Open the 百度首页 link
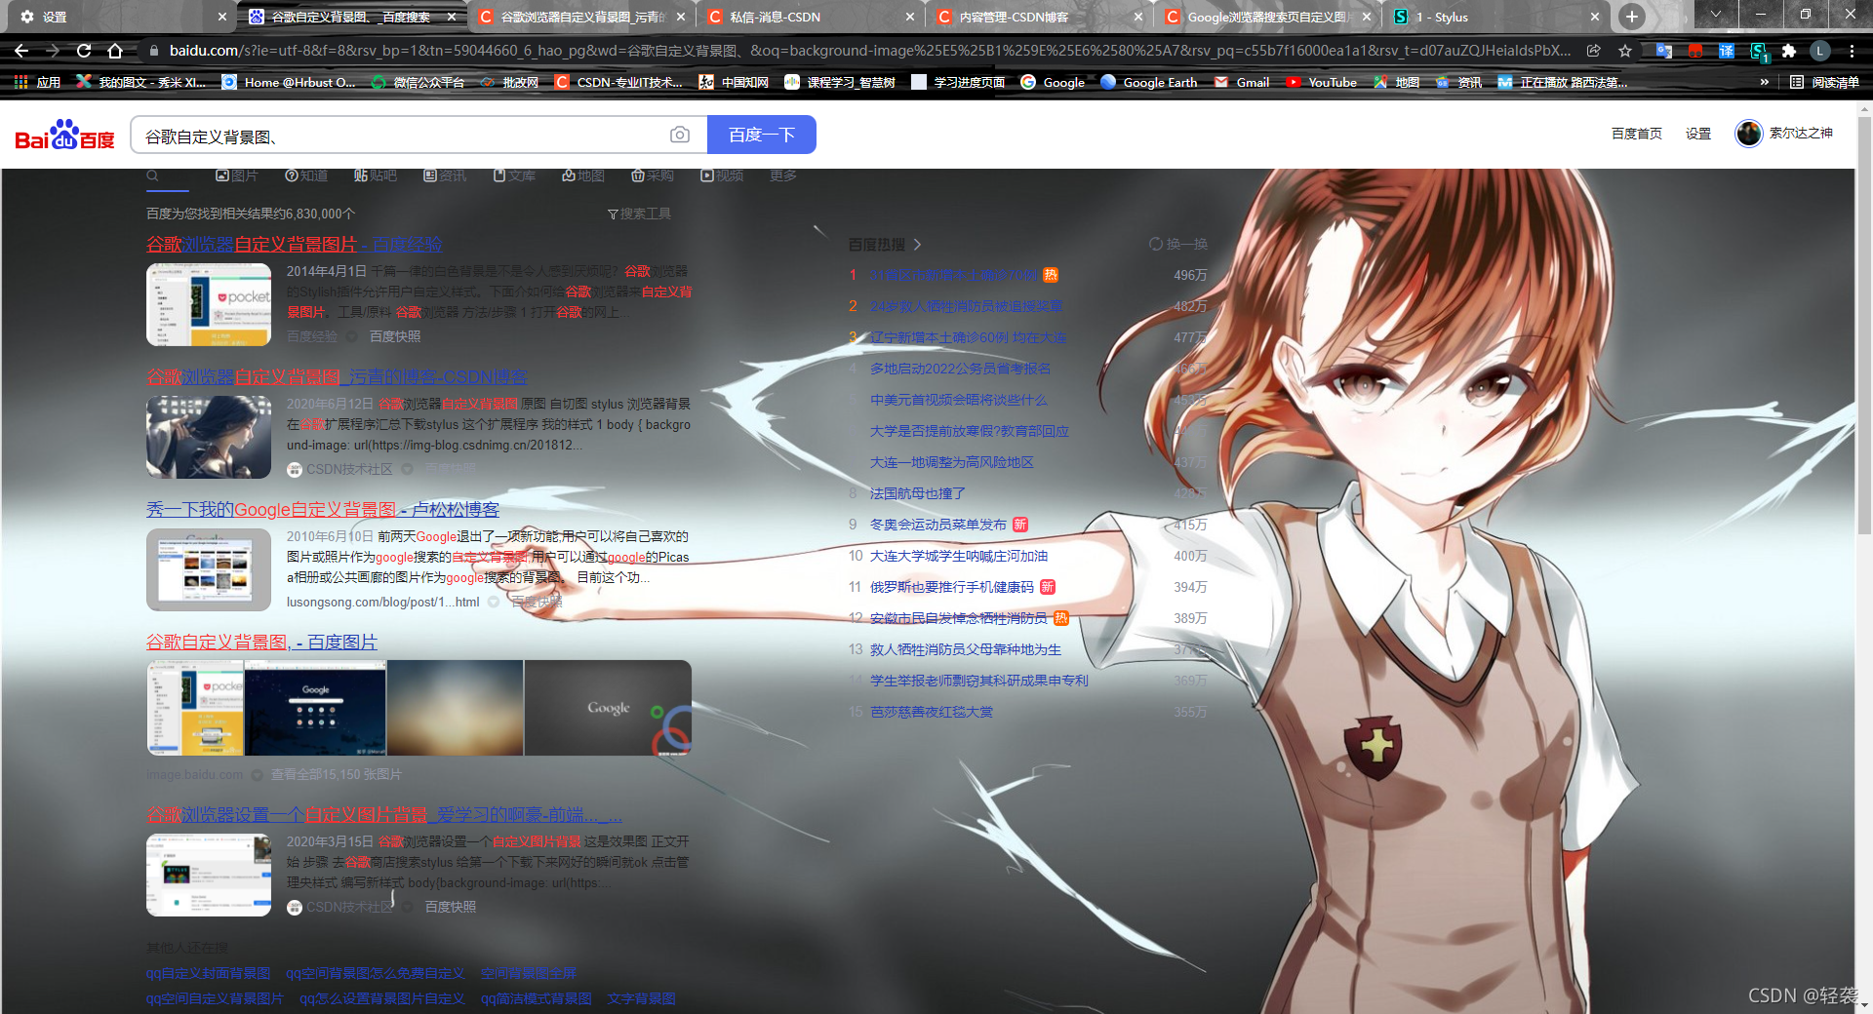This screenshot has height=1014, width=1873. 1636,134
